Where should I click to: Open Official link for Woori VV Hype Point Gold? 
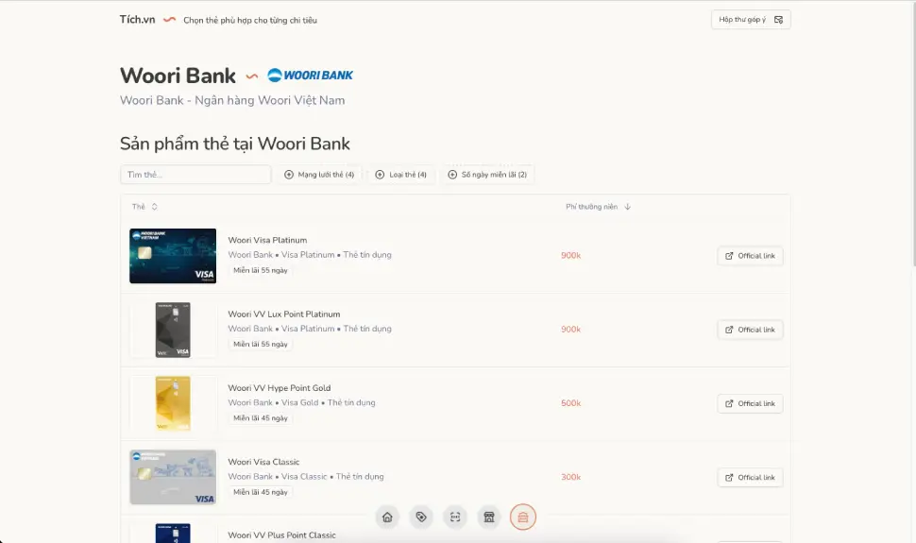[750, 403]
